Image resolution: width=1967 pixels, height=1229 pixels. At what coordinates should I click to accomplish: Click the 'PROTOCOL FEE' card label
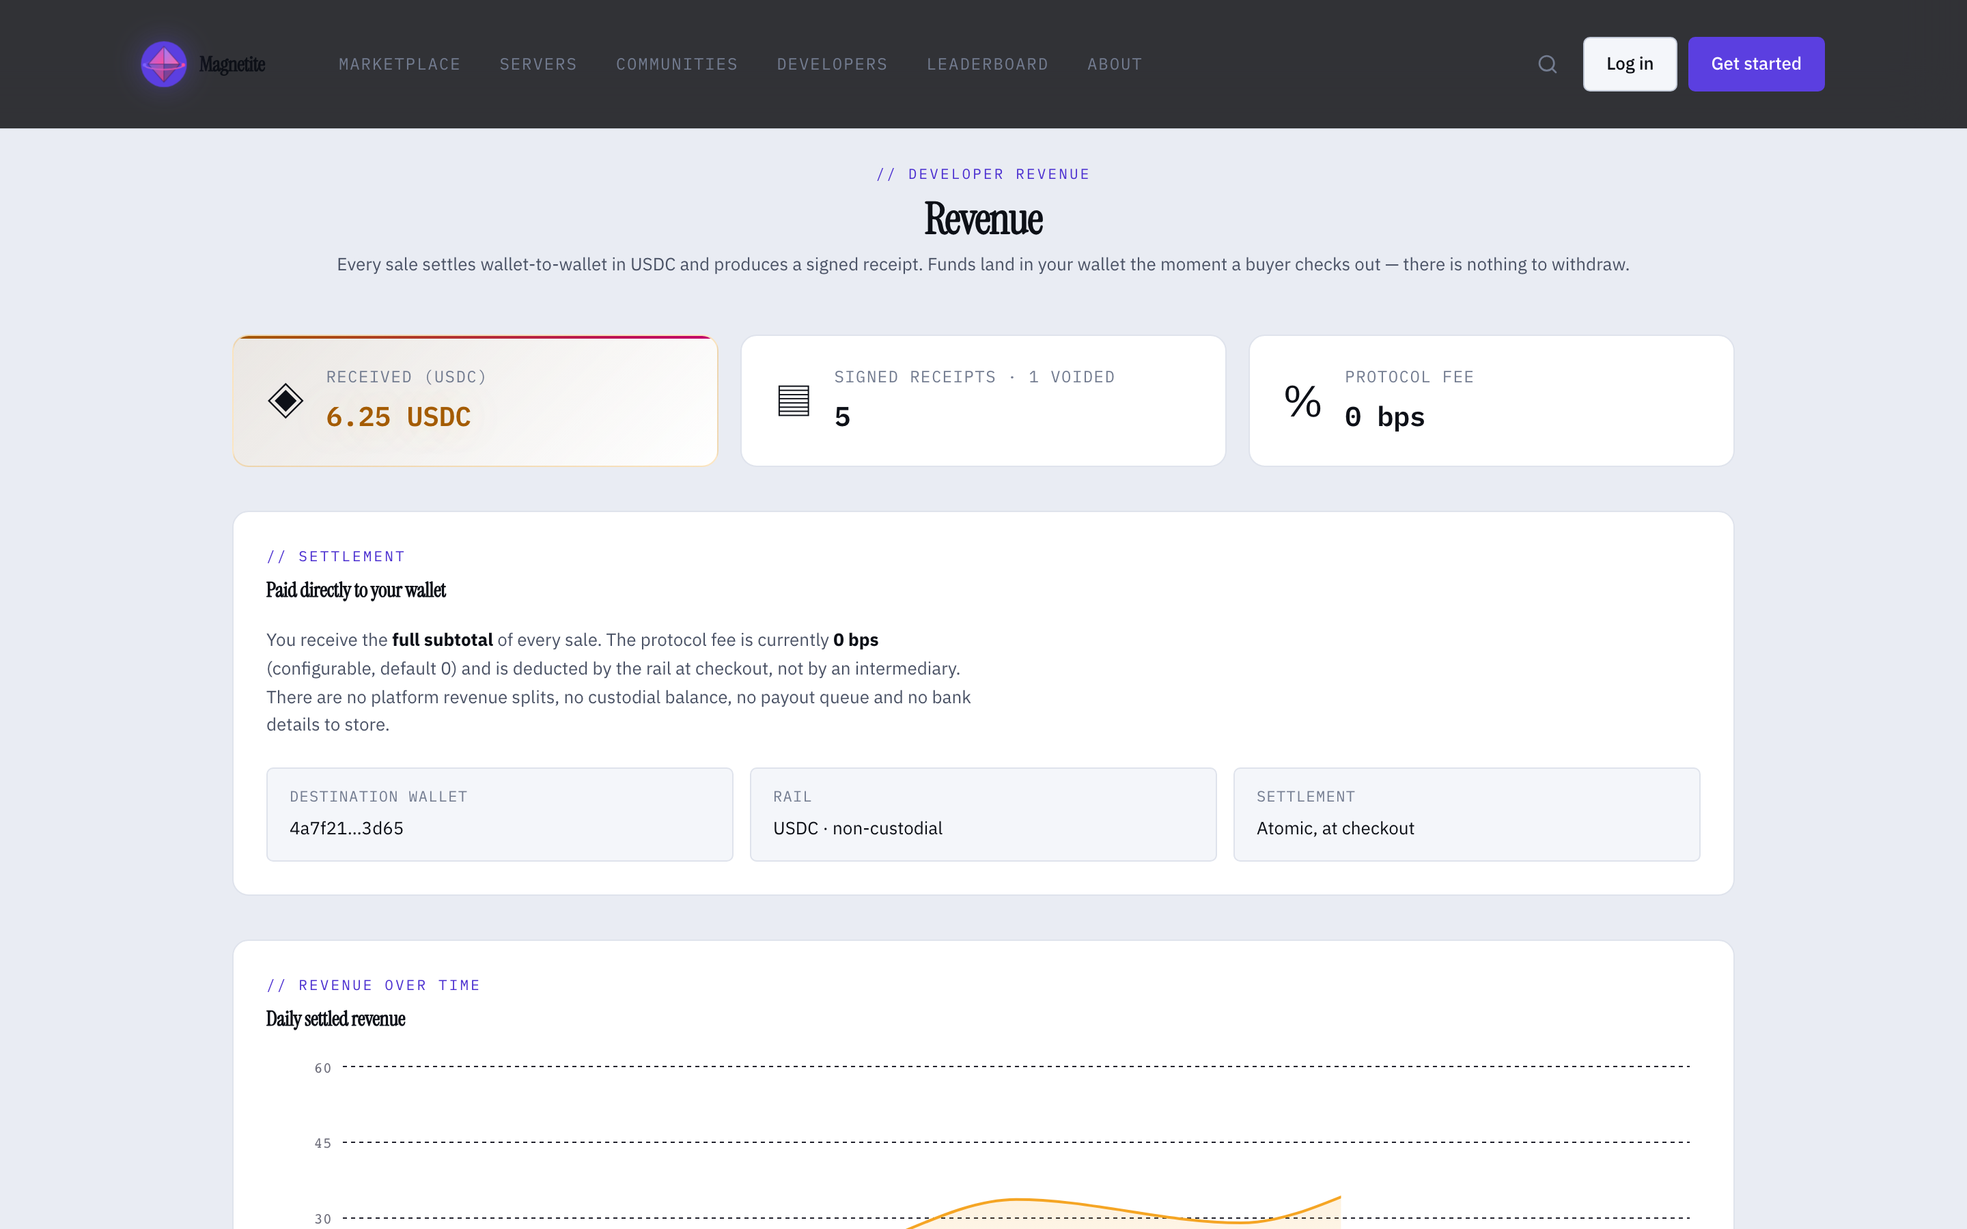[1410, 377]
